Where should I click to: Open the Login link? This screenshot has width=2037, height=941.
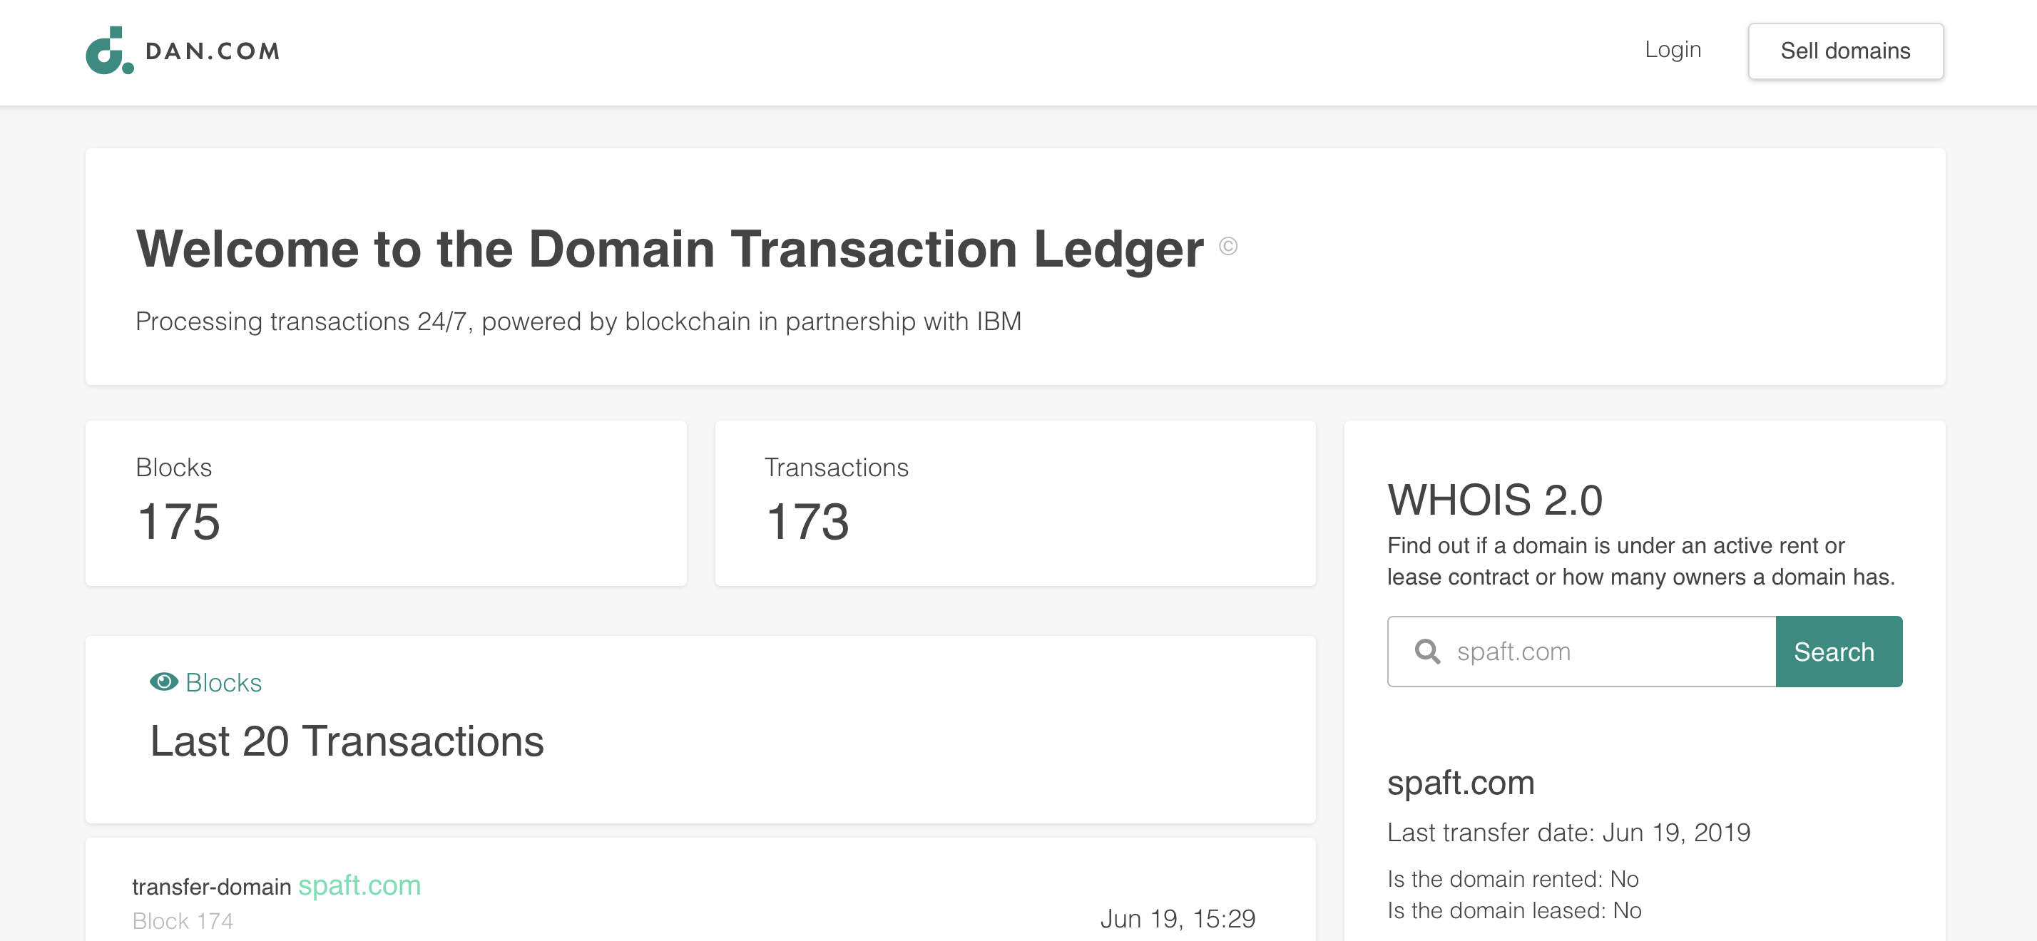click(1673, 50)
